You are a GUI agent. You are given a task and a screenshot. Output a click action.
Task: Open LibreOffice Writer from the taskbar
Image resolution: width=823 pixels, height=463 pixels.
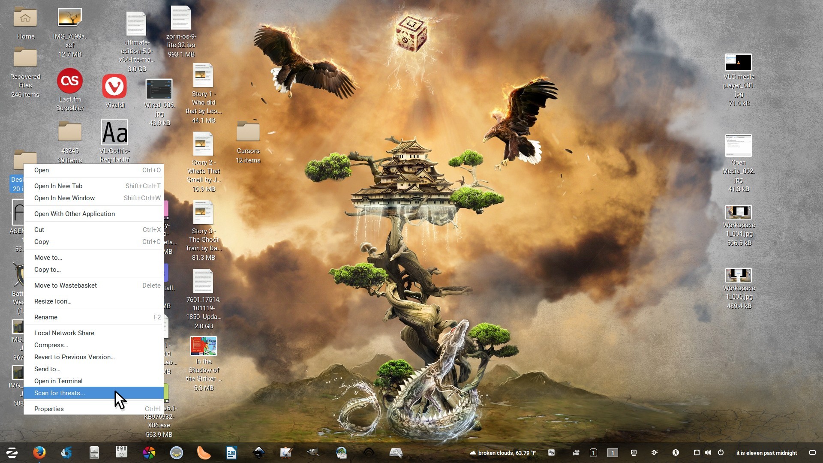[231, 452]
